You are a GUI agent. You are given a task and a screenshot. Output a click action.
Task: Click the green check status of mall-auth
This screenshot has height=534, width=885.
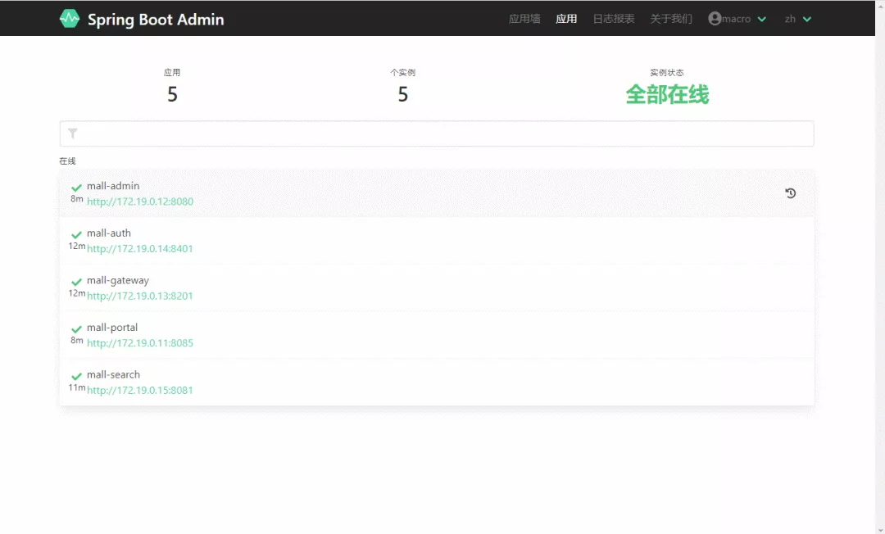77,235
